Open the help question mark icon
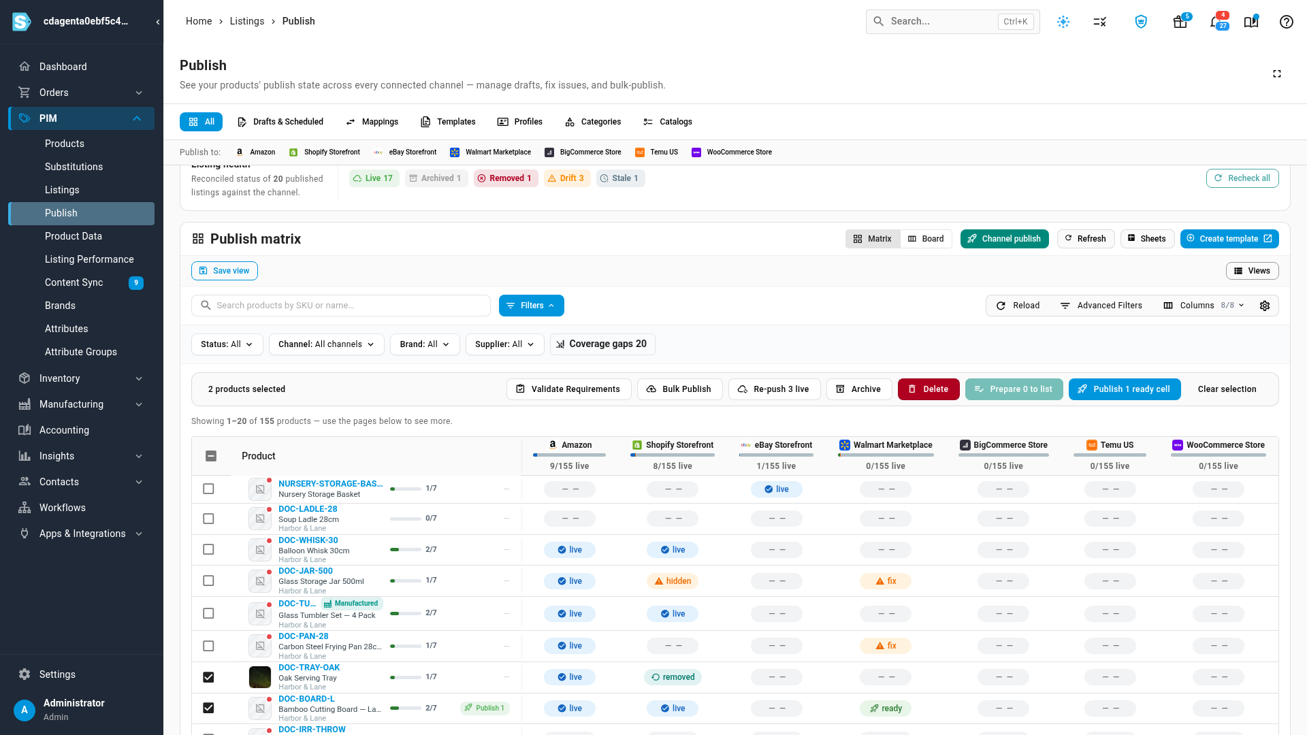The image size is (1307, 735). tap(1286, 22)
